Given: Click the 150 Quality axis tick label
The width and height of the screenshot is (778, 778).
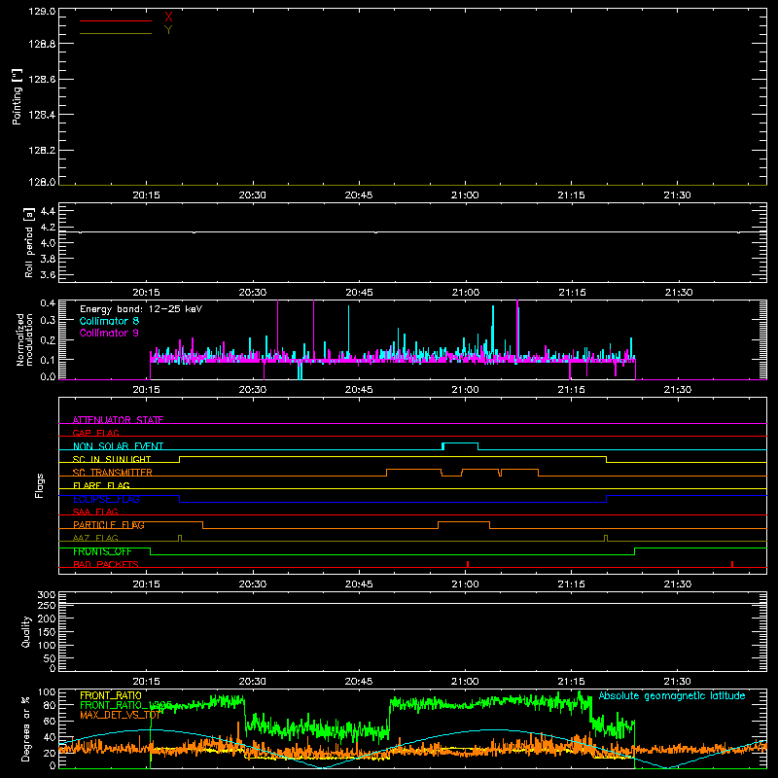Looking at the screenshot, I should pyautogui.click(x=47, y=632).
